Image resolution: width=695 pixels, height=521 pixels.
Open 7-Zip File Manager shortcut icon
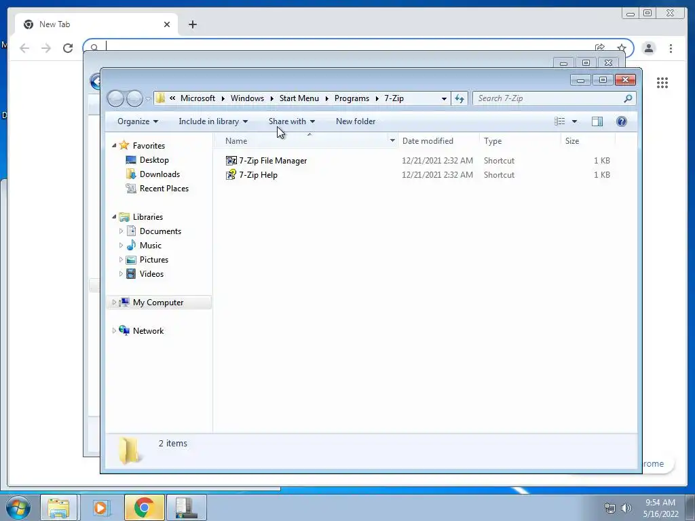(231, 160)
